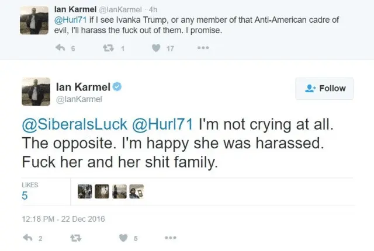
Task: Like the top tweet with 17 likes
Action: pos(156,48)
